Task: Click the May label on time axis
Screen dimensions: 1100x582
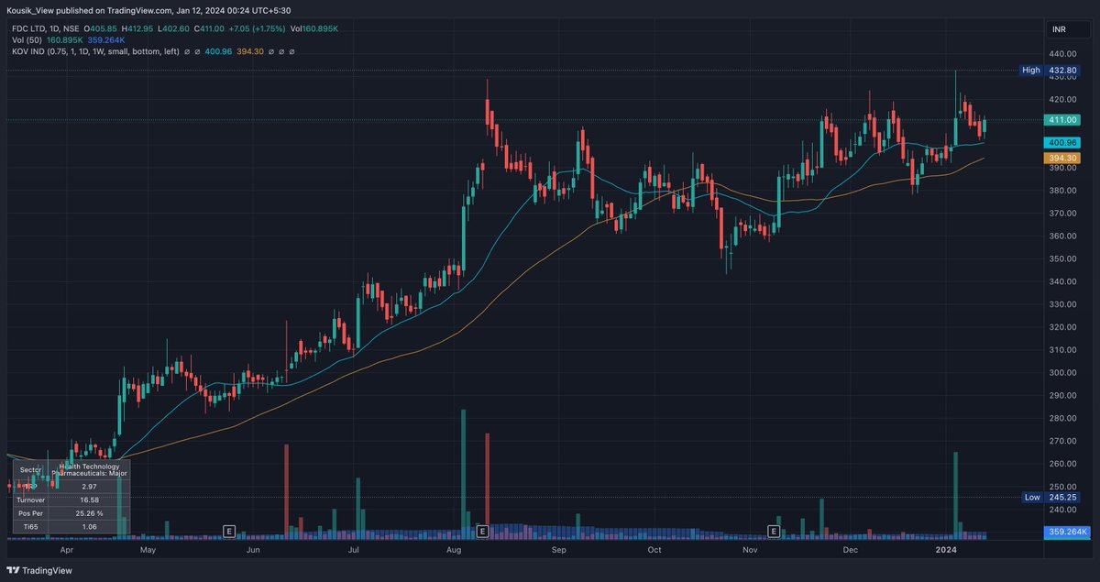Action: tap(148, 551)
